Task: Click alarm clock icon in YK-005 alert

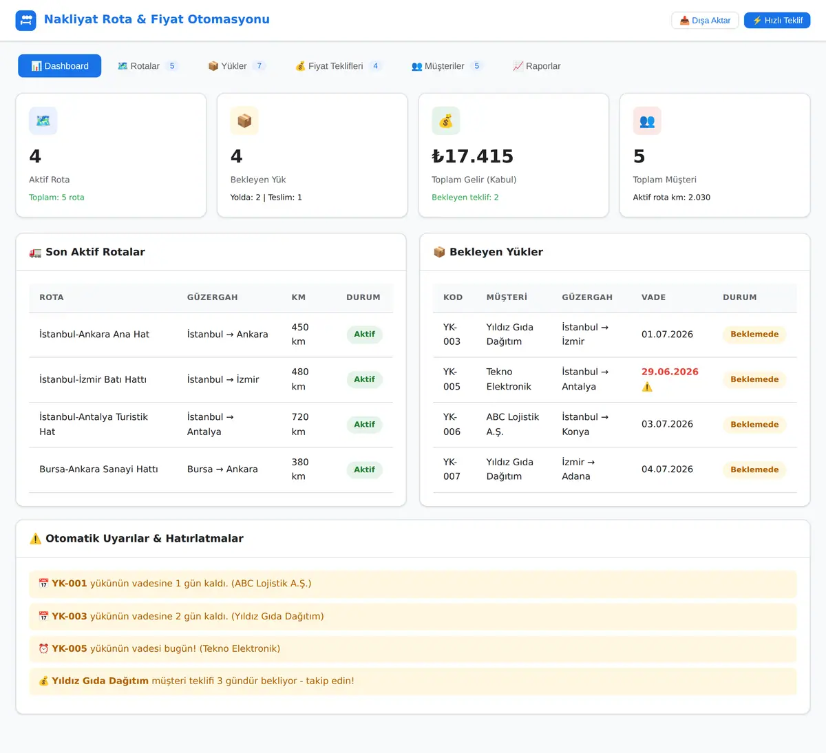Action: point(43,649)
